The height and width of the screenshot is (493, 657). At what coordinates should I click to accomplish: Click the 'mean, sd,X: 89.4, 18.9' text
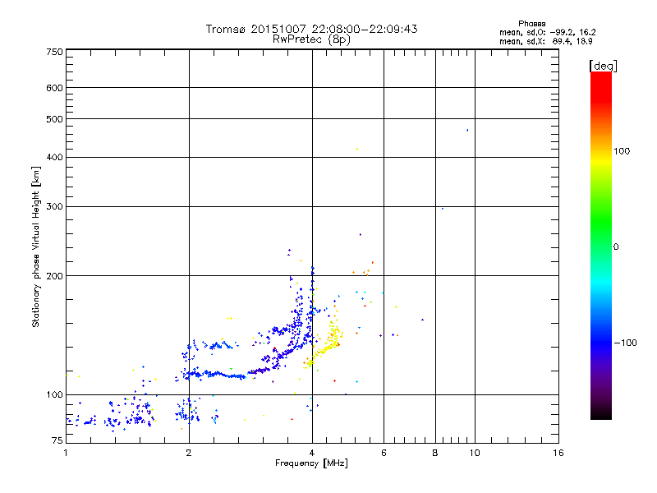(545, 41)
